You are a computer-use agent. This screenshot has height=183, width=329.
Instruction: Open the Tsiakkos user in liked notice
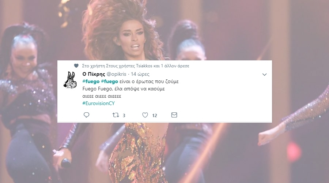click(144, 66)
